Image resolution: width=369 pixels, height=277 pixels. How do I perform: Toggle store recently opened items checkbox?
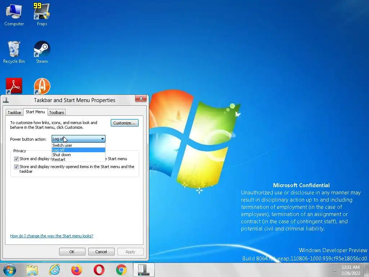16,167
